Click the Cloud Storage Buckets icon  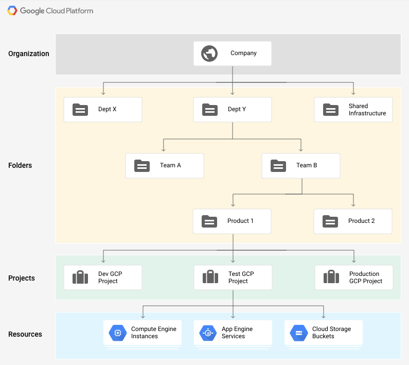tap(299, 333)
